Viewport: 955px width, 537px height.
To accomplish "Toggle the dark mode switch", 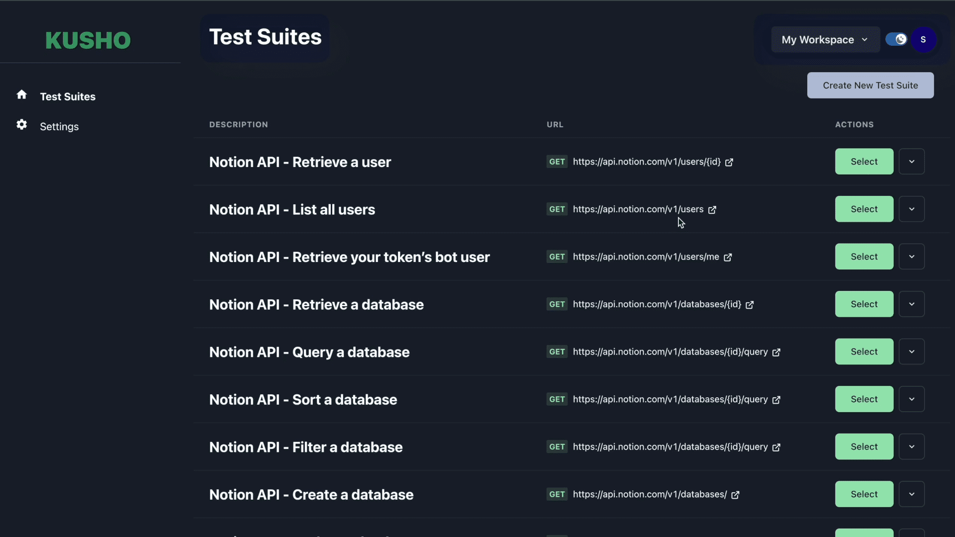I will tap(896, 39).
